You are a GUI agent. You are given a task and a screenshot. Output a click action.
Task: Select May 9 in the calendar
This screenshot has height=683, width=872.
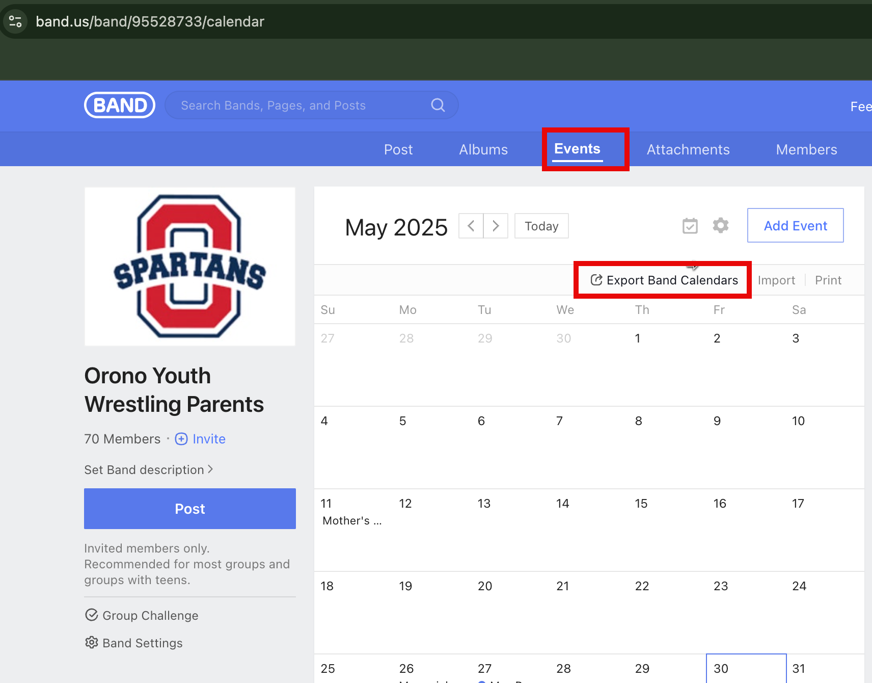click(x=746, y=448)
